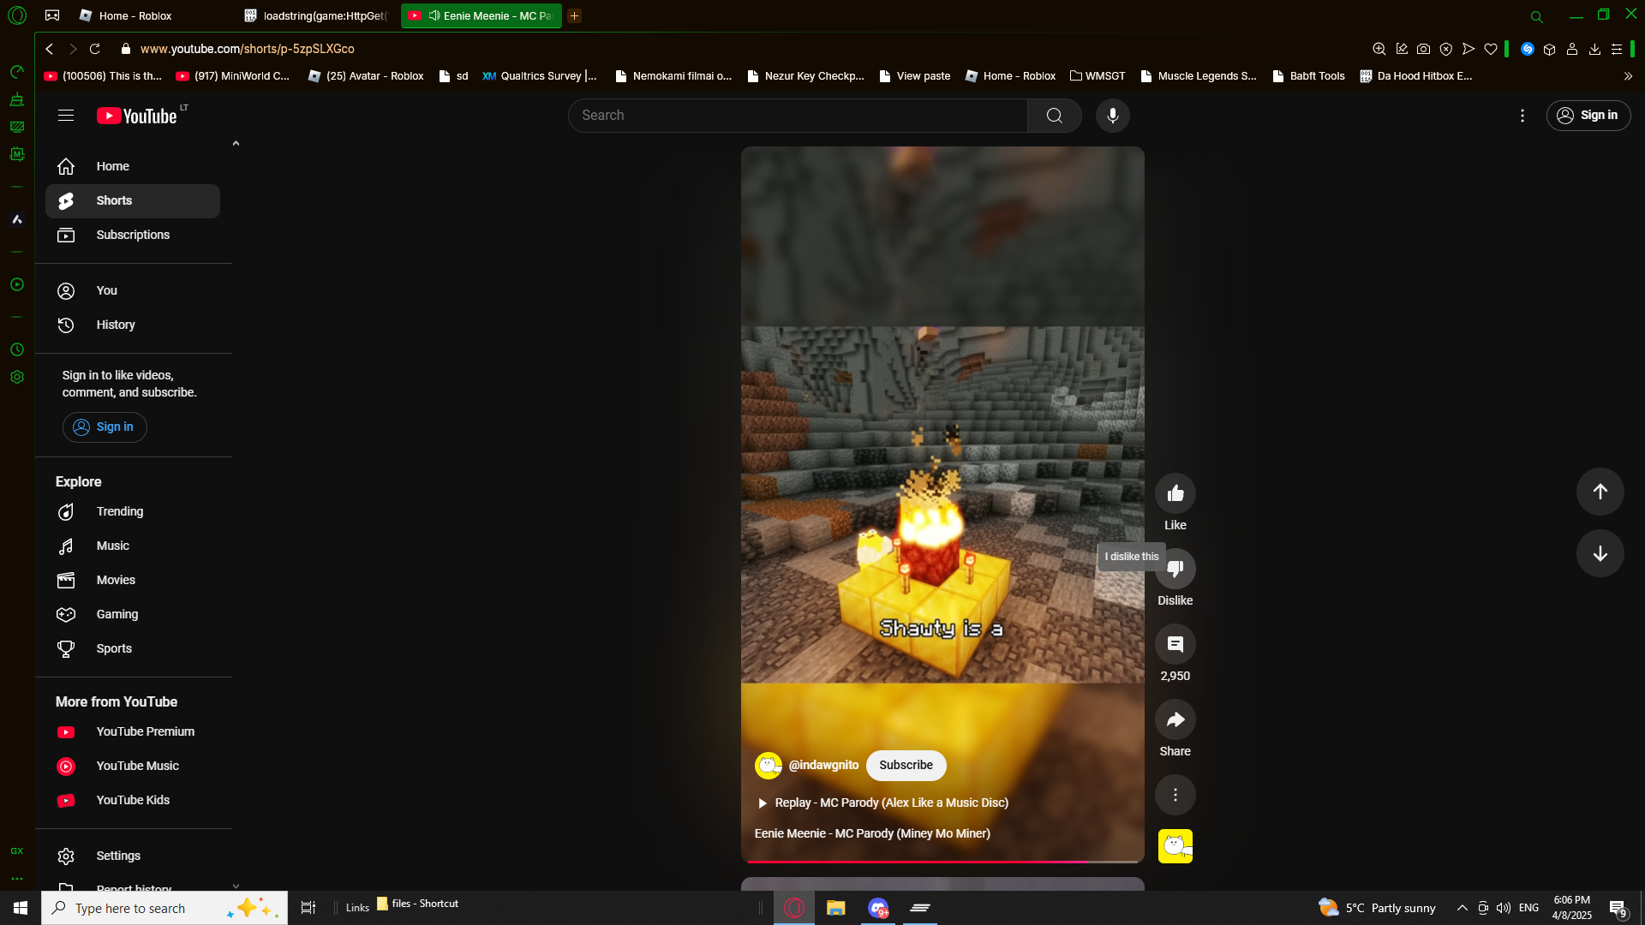Open the Trending page from Explore

click(x=120, y=511)
